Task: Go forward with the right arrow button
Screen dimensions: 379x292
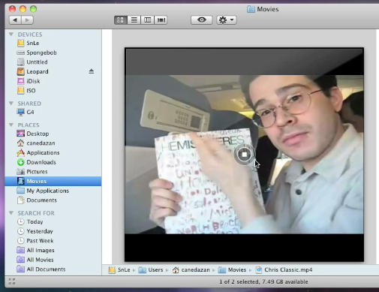Action: [28, 20]
